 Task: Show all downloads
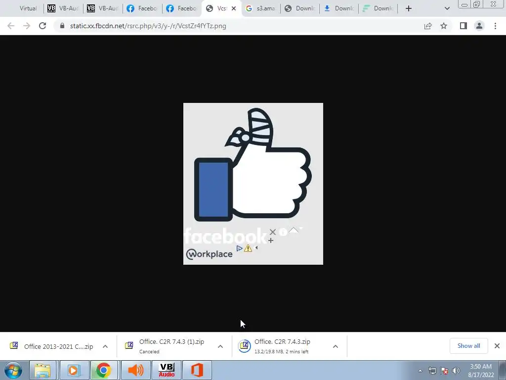[x=468, y=346]
